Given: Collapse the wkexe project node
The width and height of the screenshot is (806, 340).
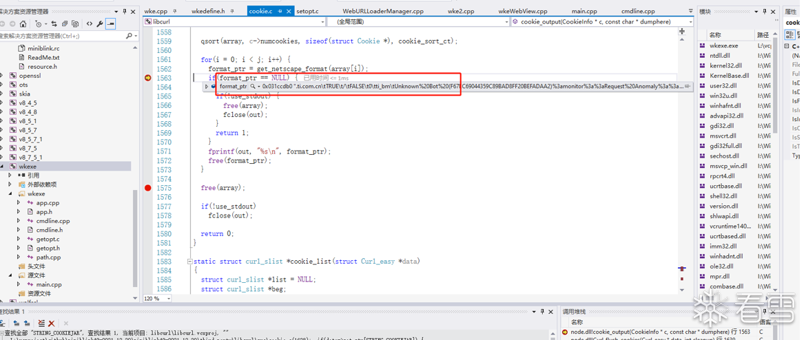Looking at the screenshot, I should (2, 167).
